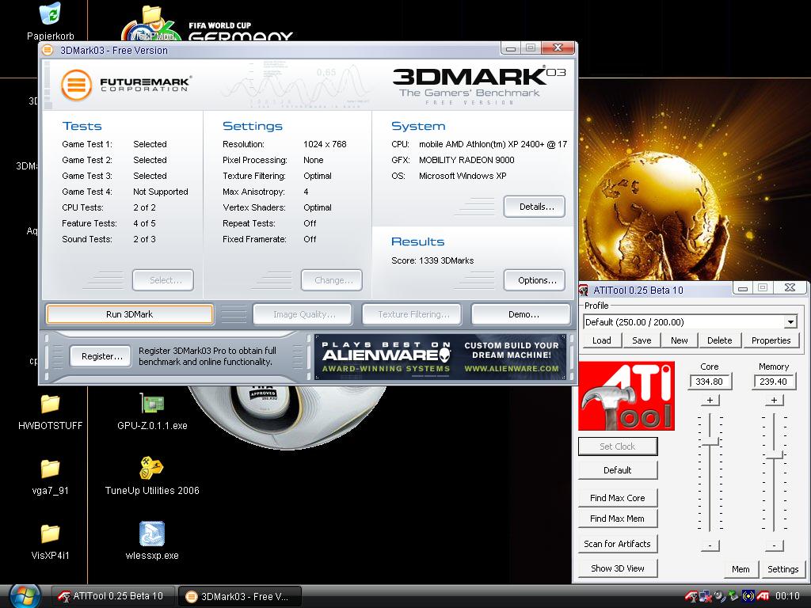This screenshot has height=608, width=811.
Task: Click the 3DMark03 title bar icon
Action: coord(48,50)
